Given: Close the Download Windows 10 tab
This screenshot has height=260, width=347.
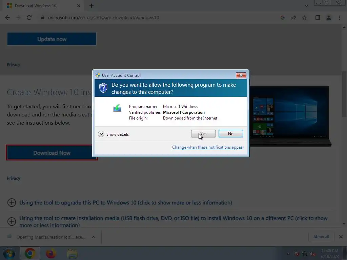Looking at the screenshot, I should [79, 6].
